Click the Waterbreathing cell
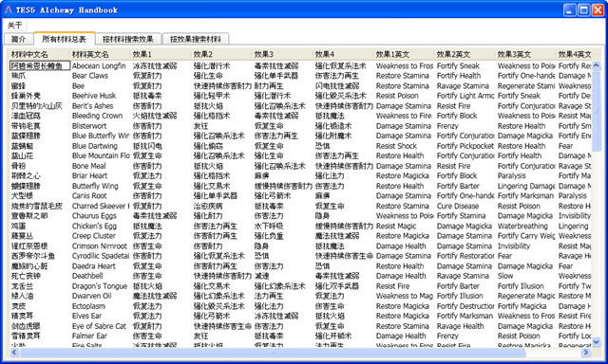608x364 pixels. [522, 227]
